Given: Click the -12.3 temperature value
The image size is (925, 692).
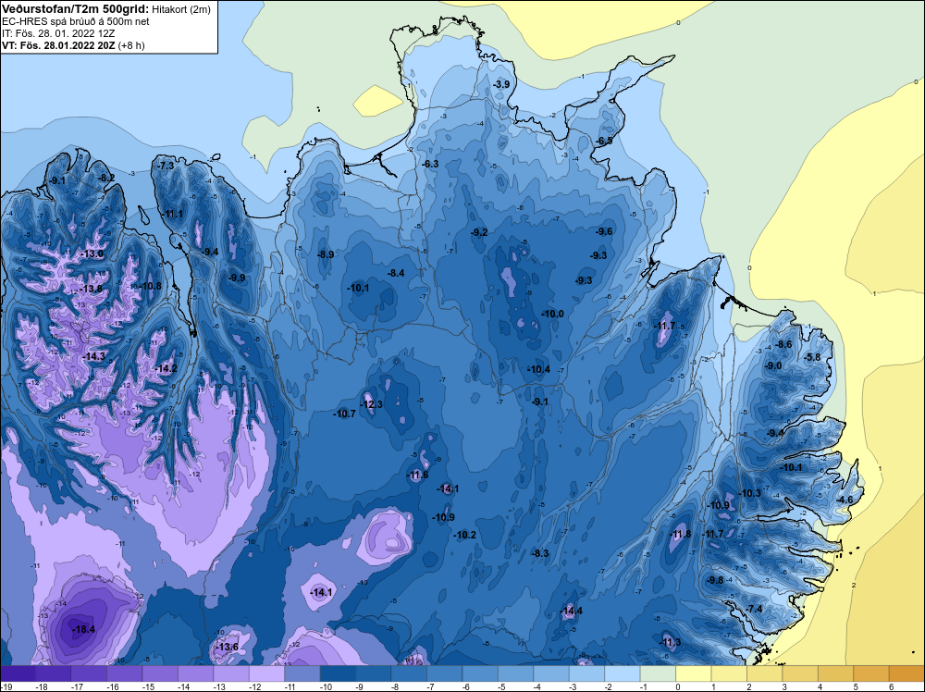Looking at the screenshot, I should click(372, 404).
